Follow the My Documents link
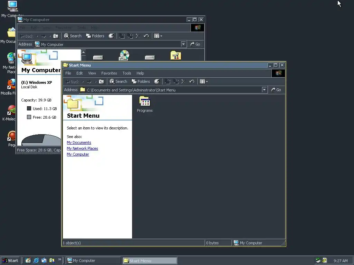This screenshot has width=354, height=265. 79,143
